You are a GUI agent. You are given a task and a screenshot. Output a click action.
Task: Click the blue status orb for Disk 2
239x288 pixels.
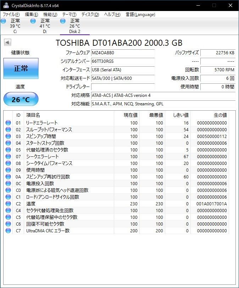click(x=63, y=21)
